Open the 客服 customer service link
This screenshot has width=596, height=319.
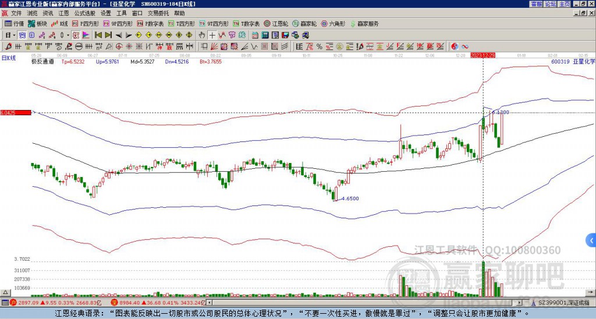(536, 4)
